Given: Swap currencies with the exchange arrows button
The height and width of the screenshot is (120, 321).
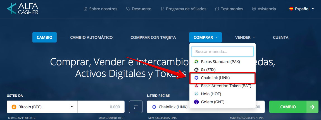Looking at the screenshot, I should pos(136,107).
